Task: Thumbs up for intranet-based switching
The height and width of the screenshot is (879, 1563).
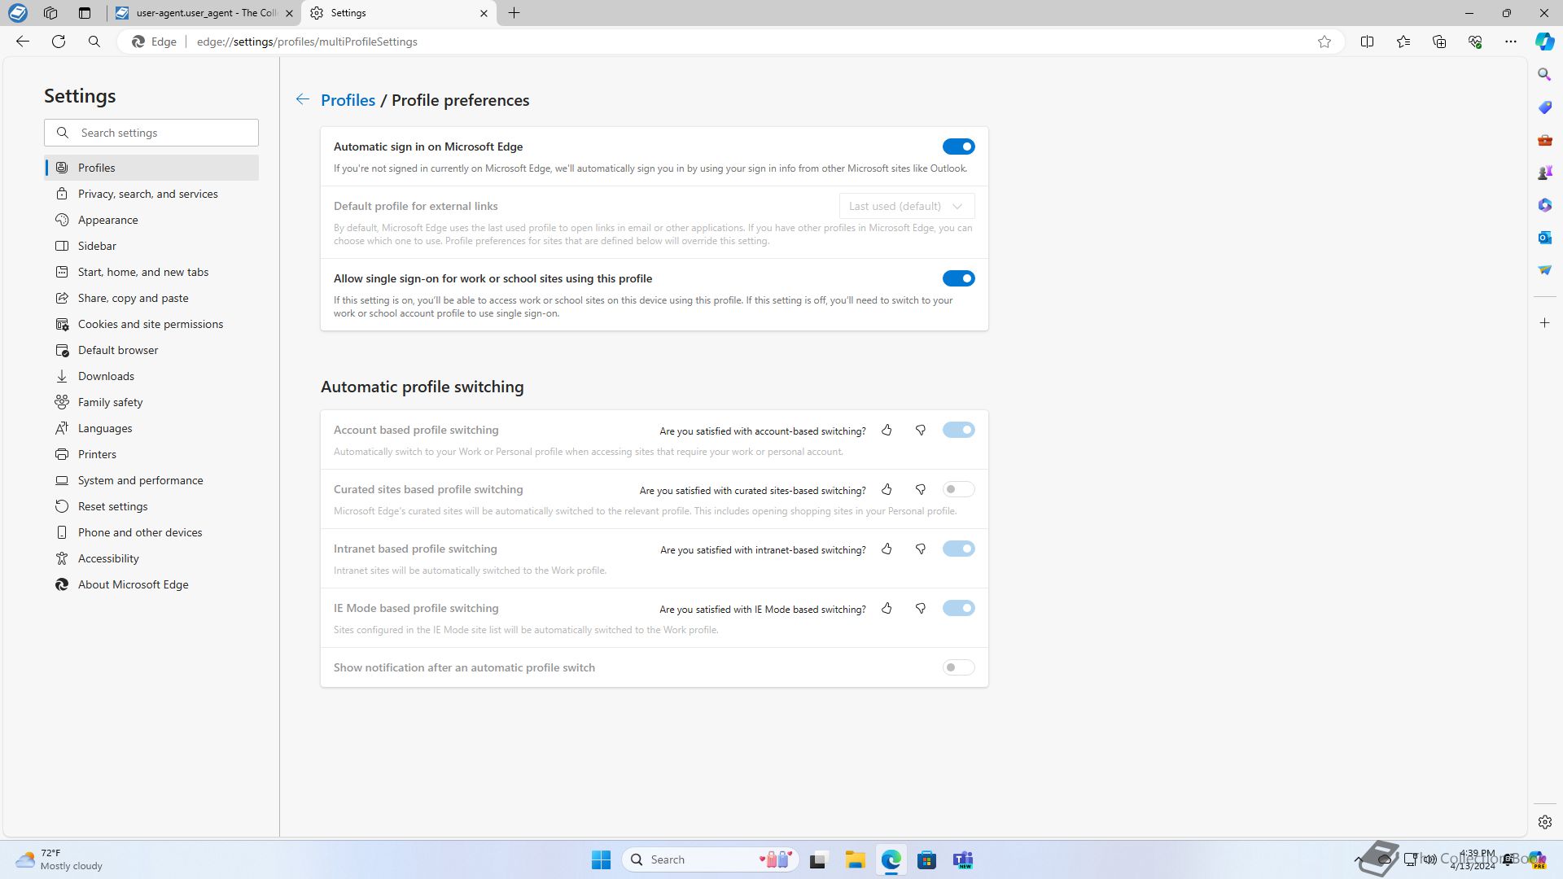Action: pyautogui.click(x=887, y=549)
